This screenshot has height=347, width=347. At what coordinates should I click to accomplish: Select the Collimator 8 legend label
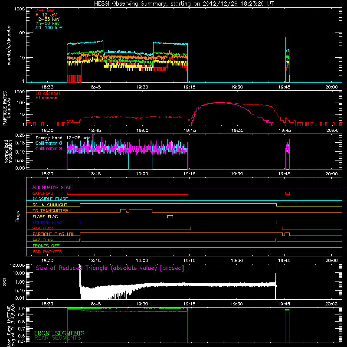coord(49,143)
